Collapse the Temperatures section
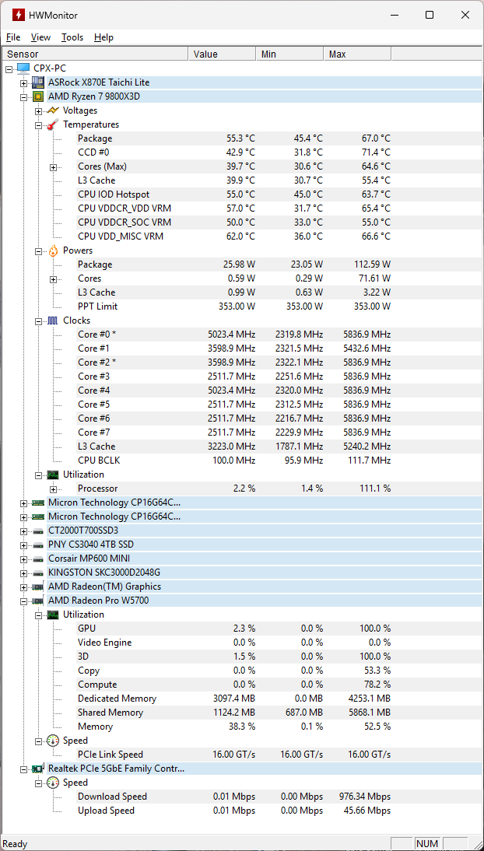 (x=39, y=124)
